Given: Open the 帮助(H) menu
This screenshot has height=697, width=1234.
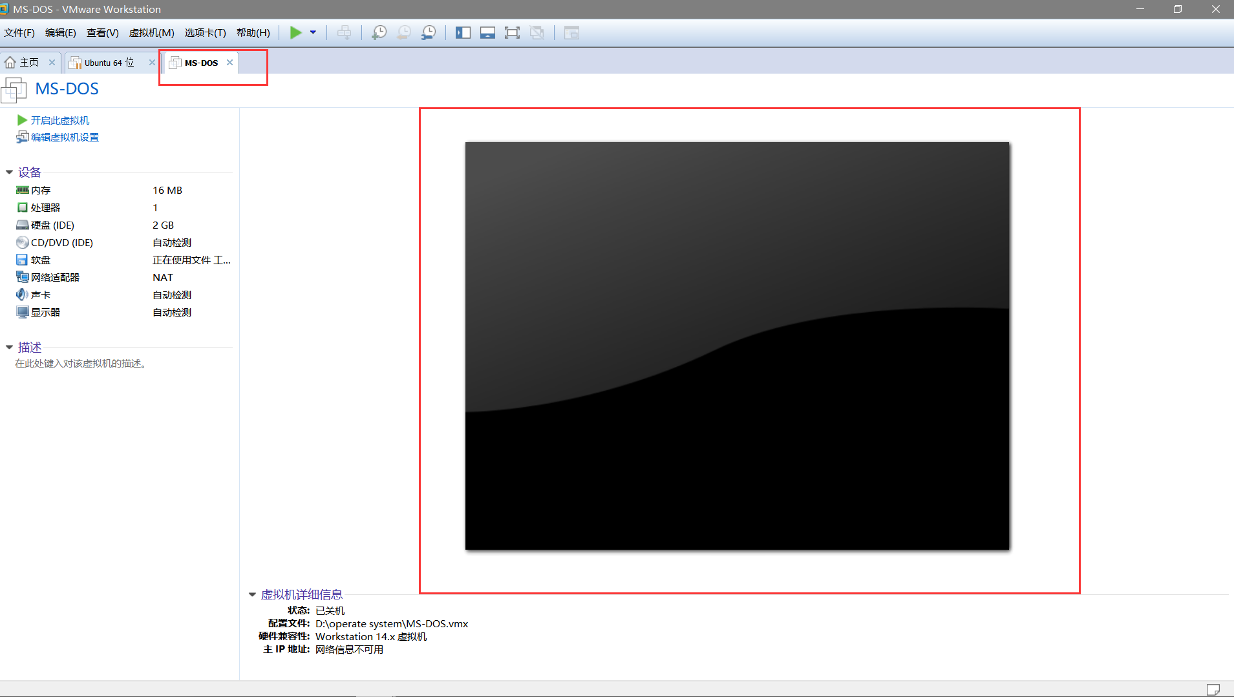Looking at the screenshot, I should click(253, 32).
